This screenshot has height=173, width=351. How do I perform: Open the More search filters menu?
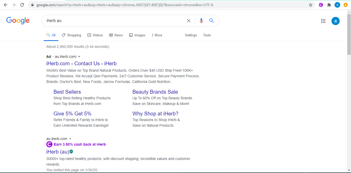tap(157, 35)
